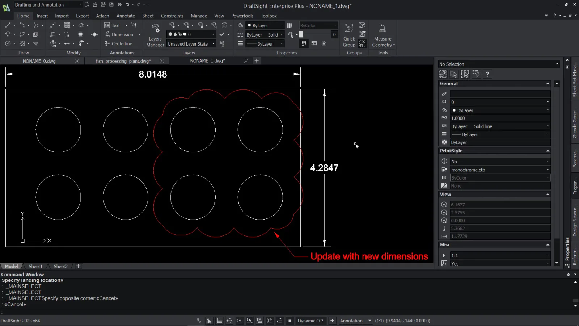Toggle group selection mode in Groups panel
The height and width of the screenshot is (326, 579).
[x=362, y=43]
